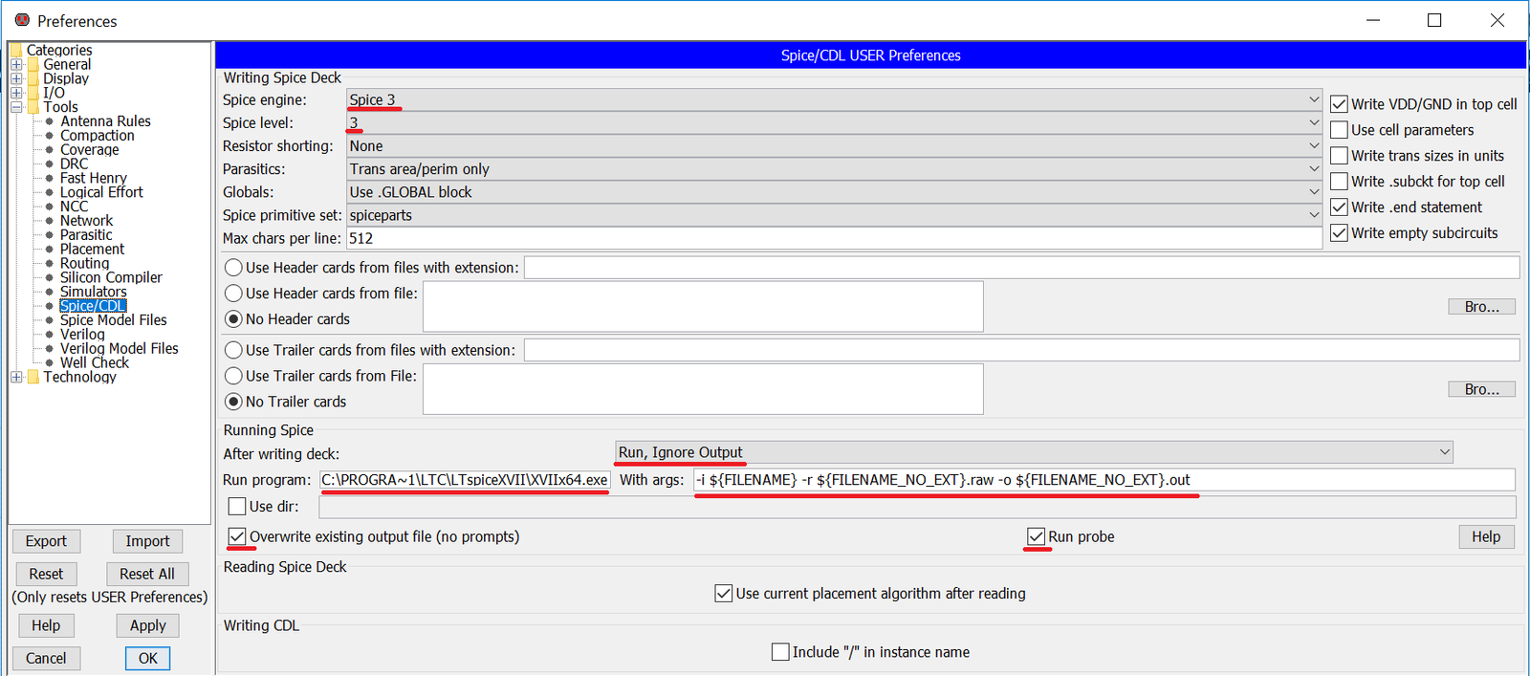Expand the Display category node
Viewport: 1530px width, 676px height.
[x=16, y=79]
